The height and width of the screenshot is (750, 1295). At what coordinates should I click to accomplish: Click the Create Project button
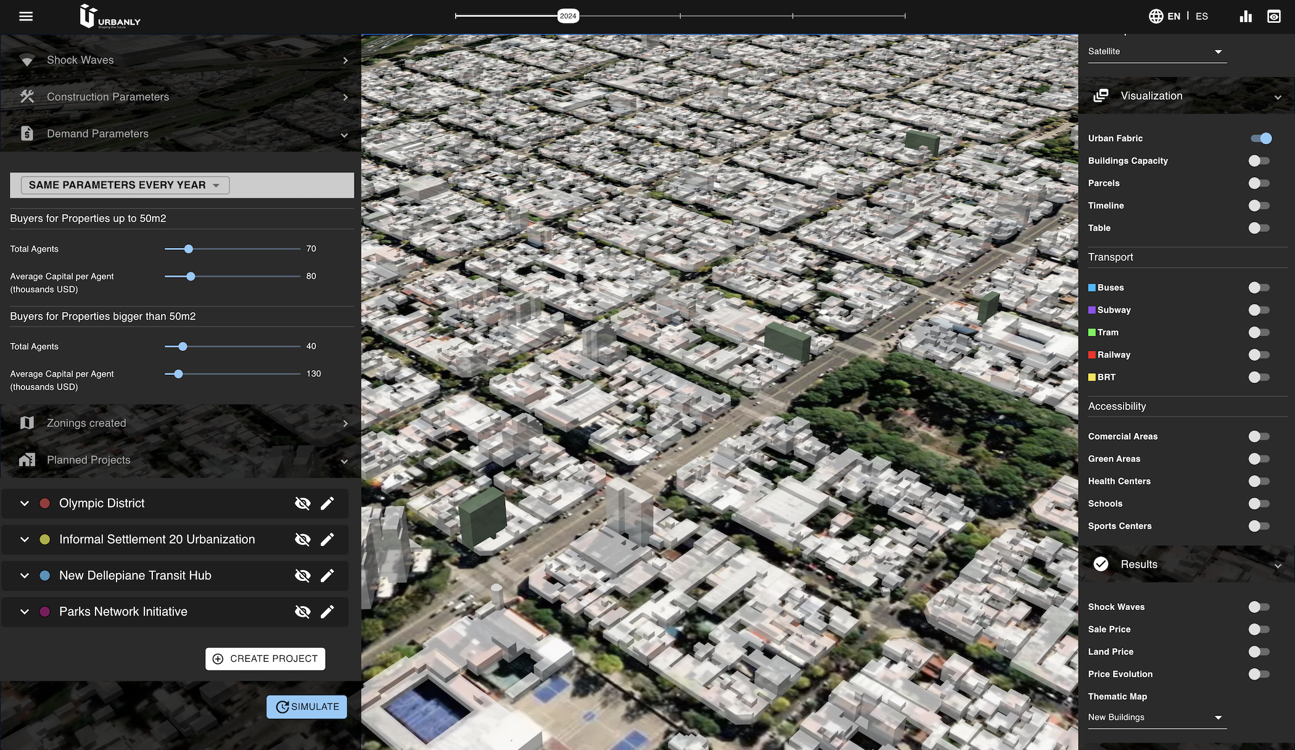click(x=265, y=659)
